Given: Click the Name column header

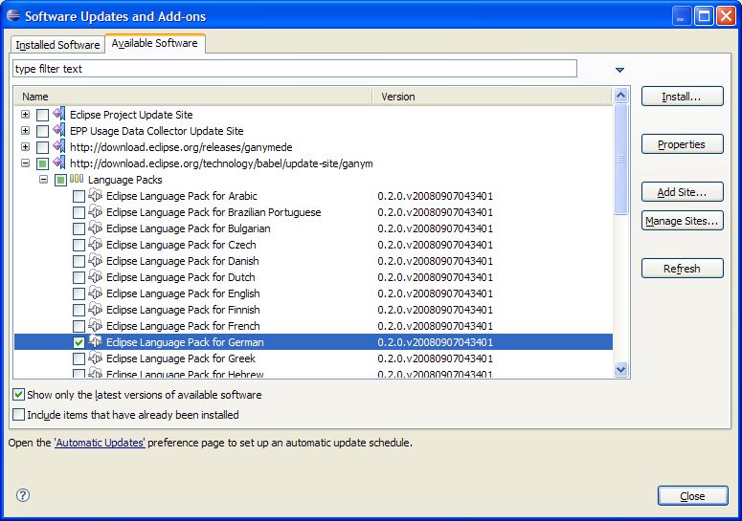Looking at the screenshot, I should point(193,97).
